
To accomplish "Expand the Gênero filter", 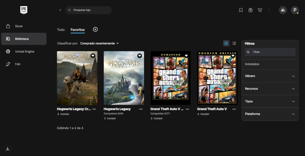I will [x=270, y=76].
